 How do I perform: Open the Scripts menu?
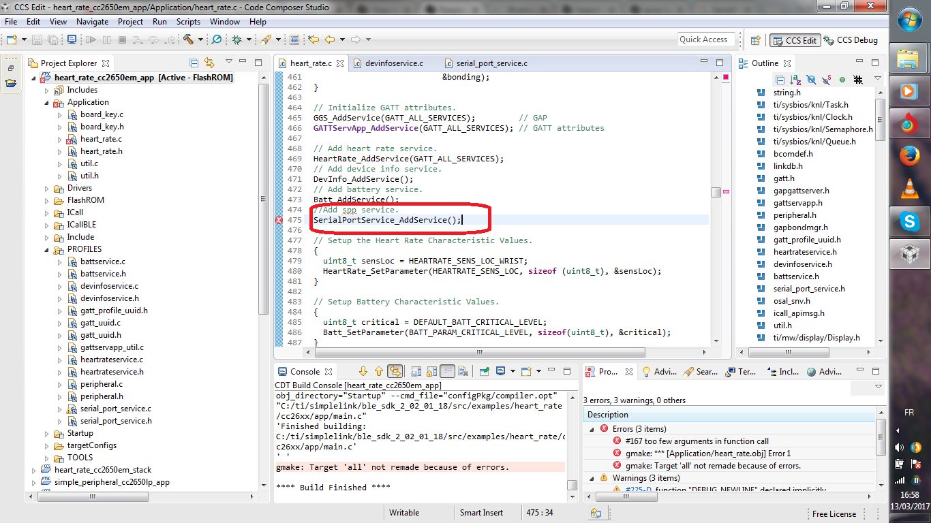pyautogui.click(x=188, y=21)
